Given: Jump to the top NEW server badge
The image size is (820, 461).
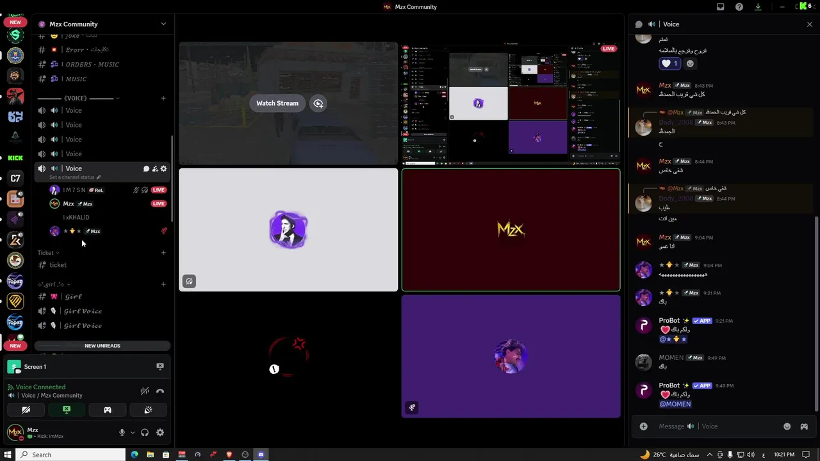Looking at the screenshot, I should click(15, 22).
